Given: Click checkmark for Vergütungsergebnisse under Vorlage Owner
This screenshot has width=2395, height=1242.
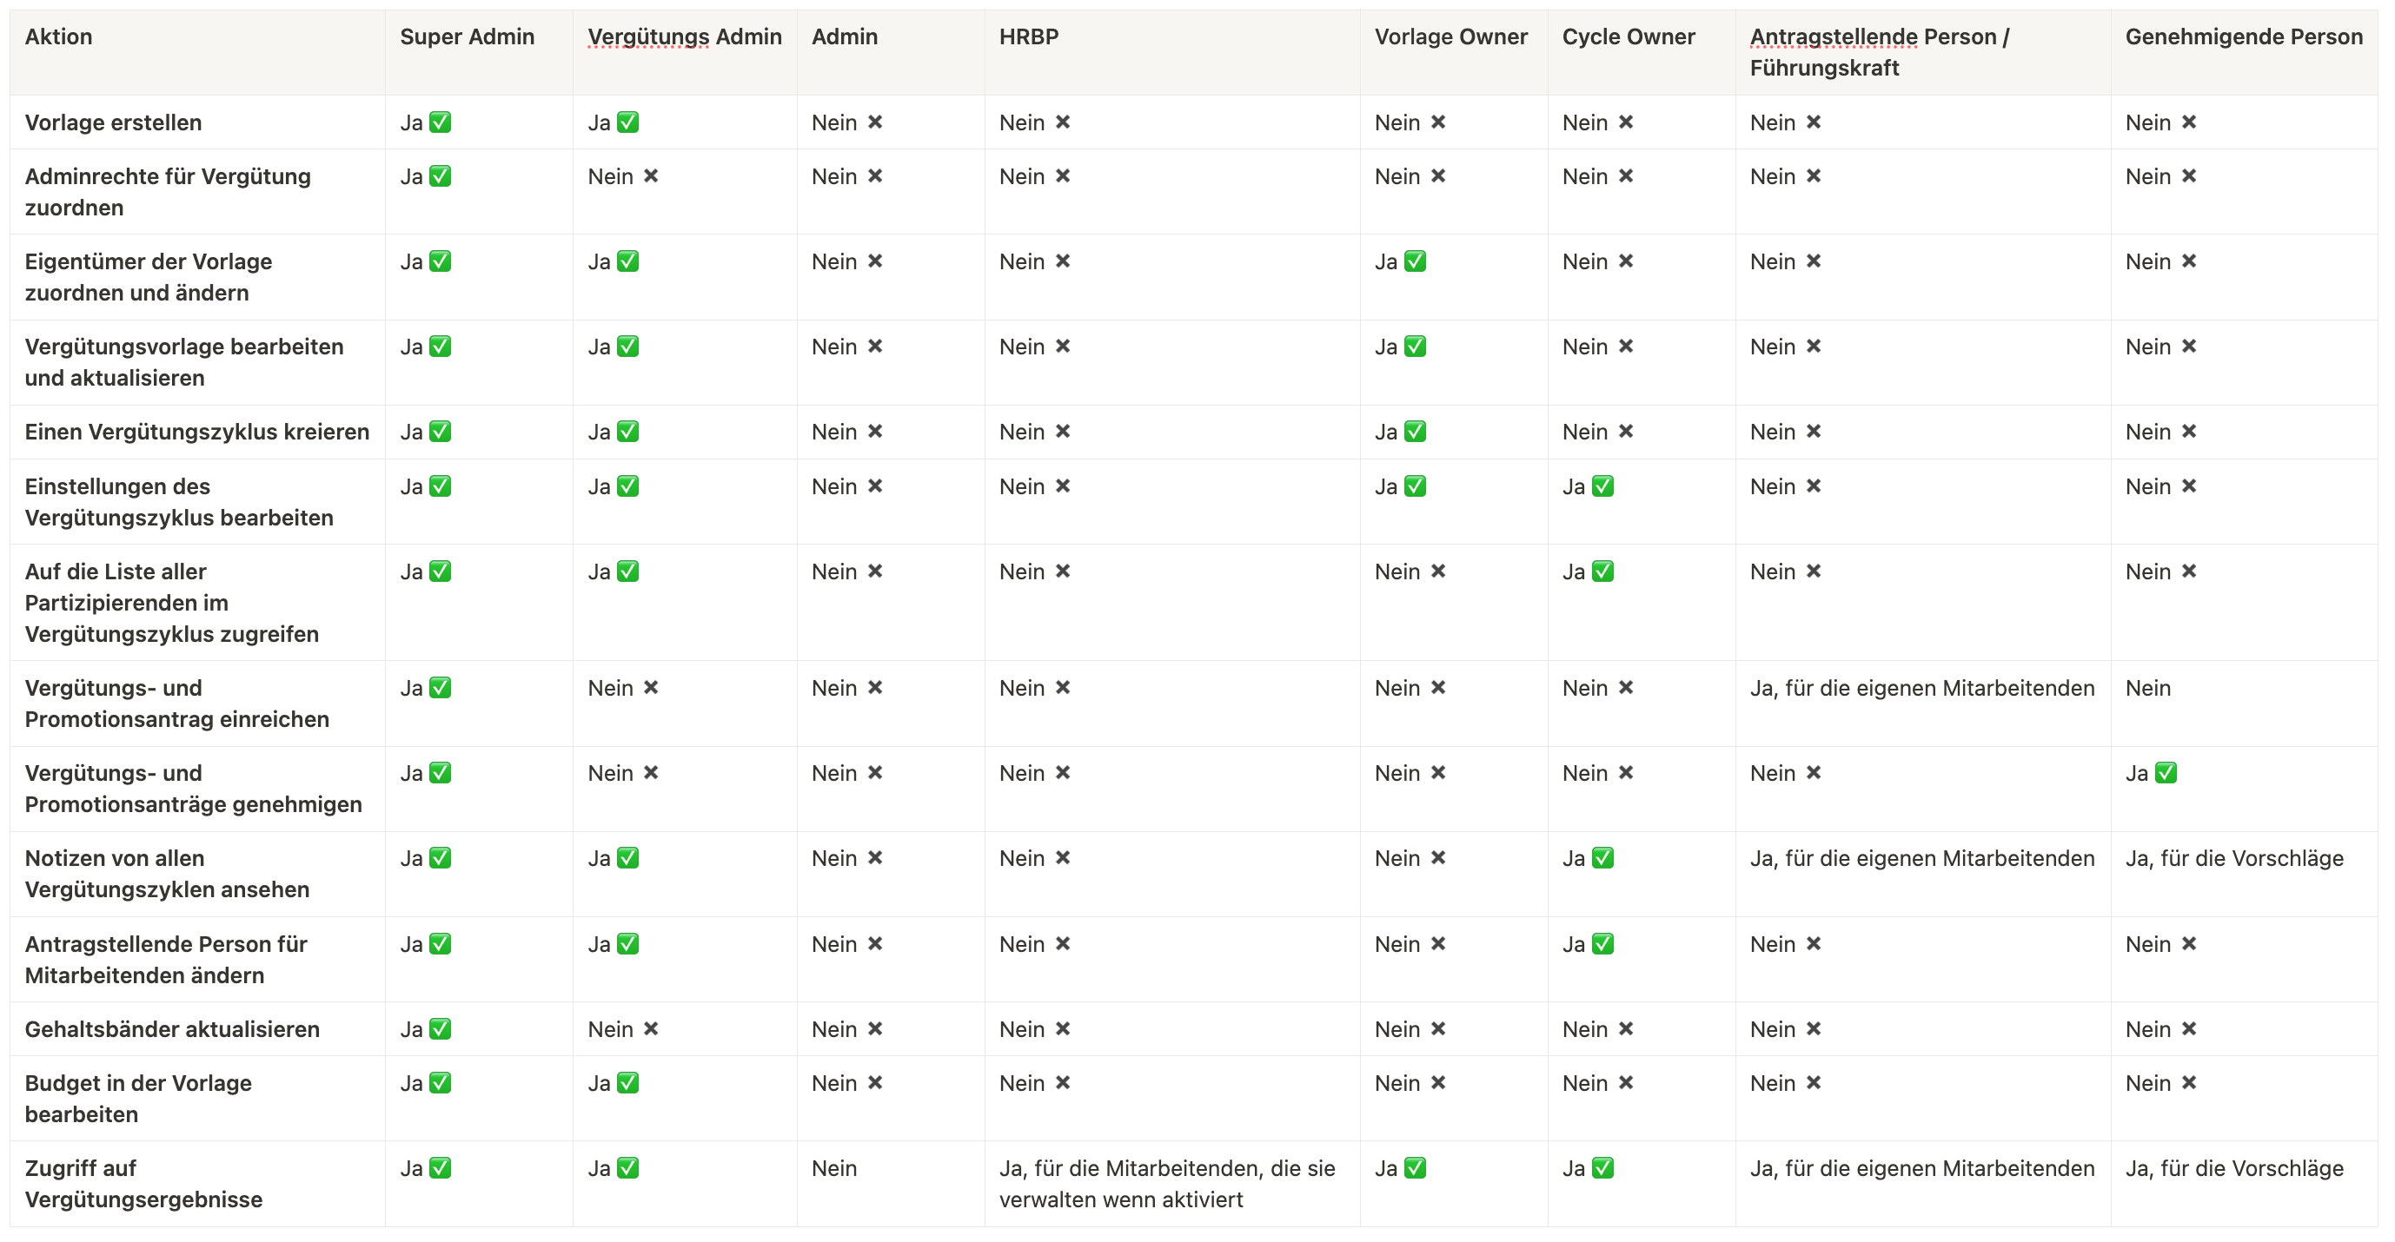Looking at the screenshot, I should [1415, 1167].
